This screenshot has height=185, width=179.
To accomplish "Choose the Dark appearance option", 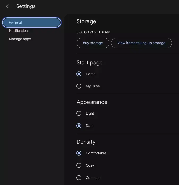I will coord(79,126).
